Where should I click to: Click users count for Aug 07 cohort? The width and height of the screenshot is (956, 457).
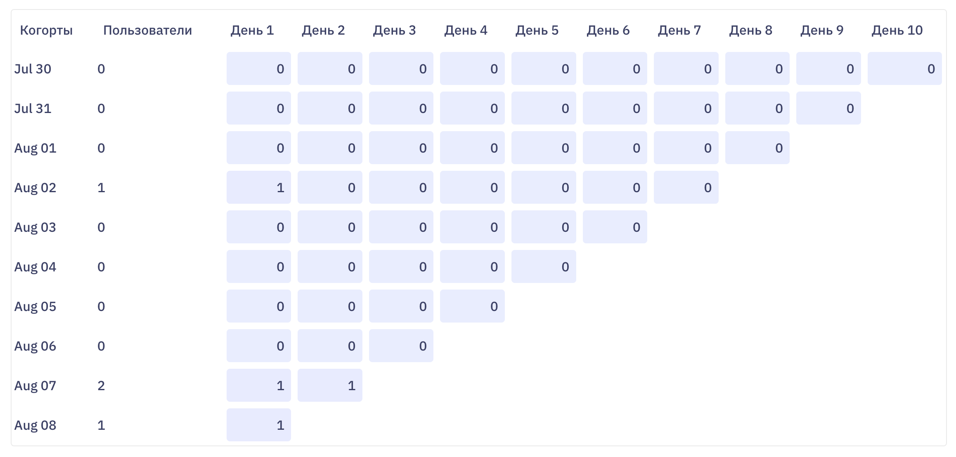coord(101,386)
